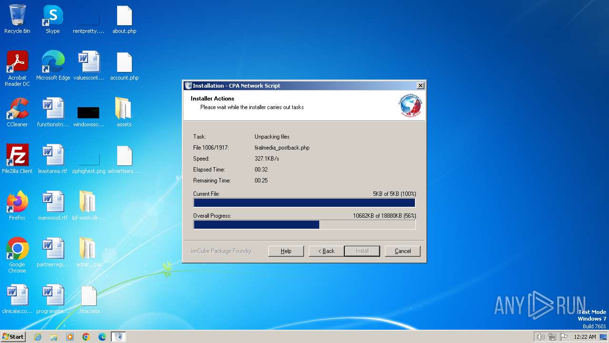Select the partnerregi Word document icon

(x=53, y=252)
